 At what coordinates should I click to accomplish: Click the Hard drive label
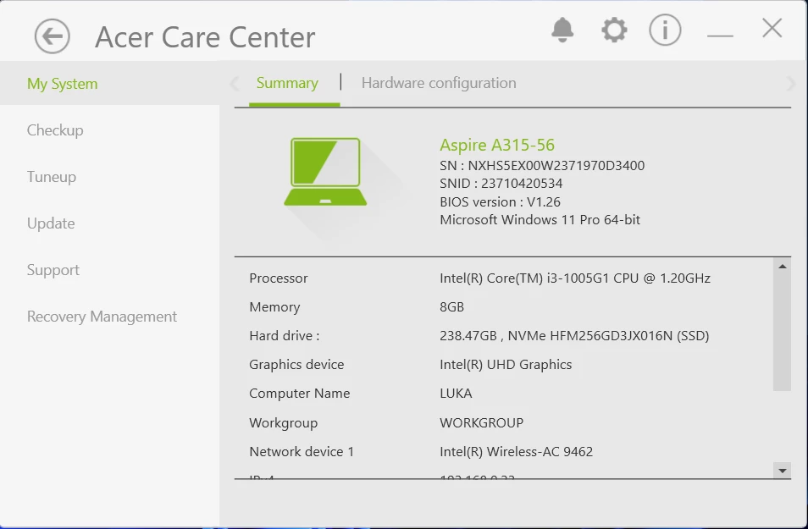(285, 336)
